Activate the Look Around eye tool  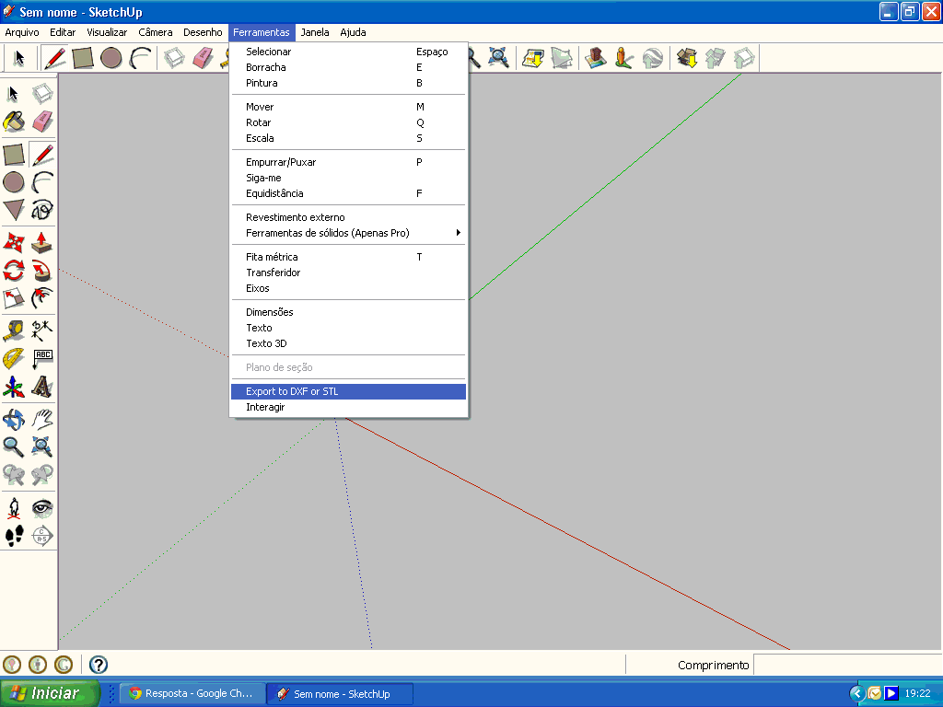42,508
